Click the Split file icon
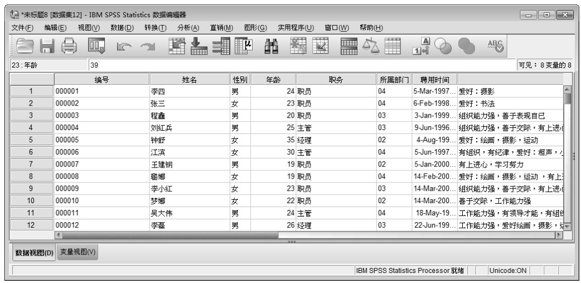Screen dimensions: 581x283 [349, 46]
